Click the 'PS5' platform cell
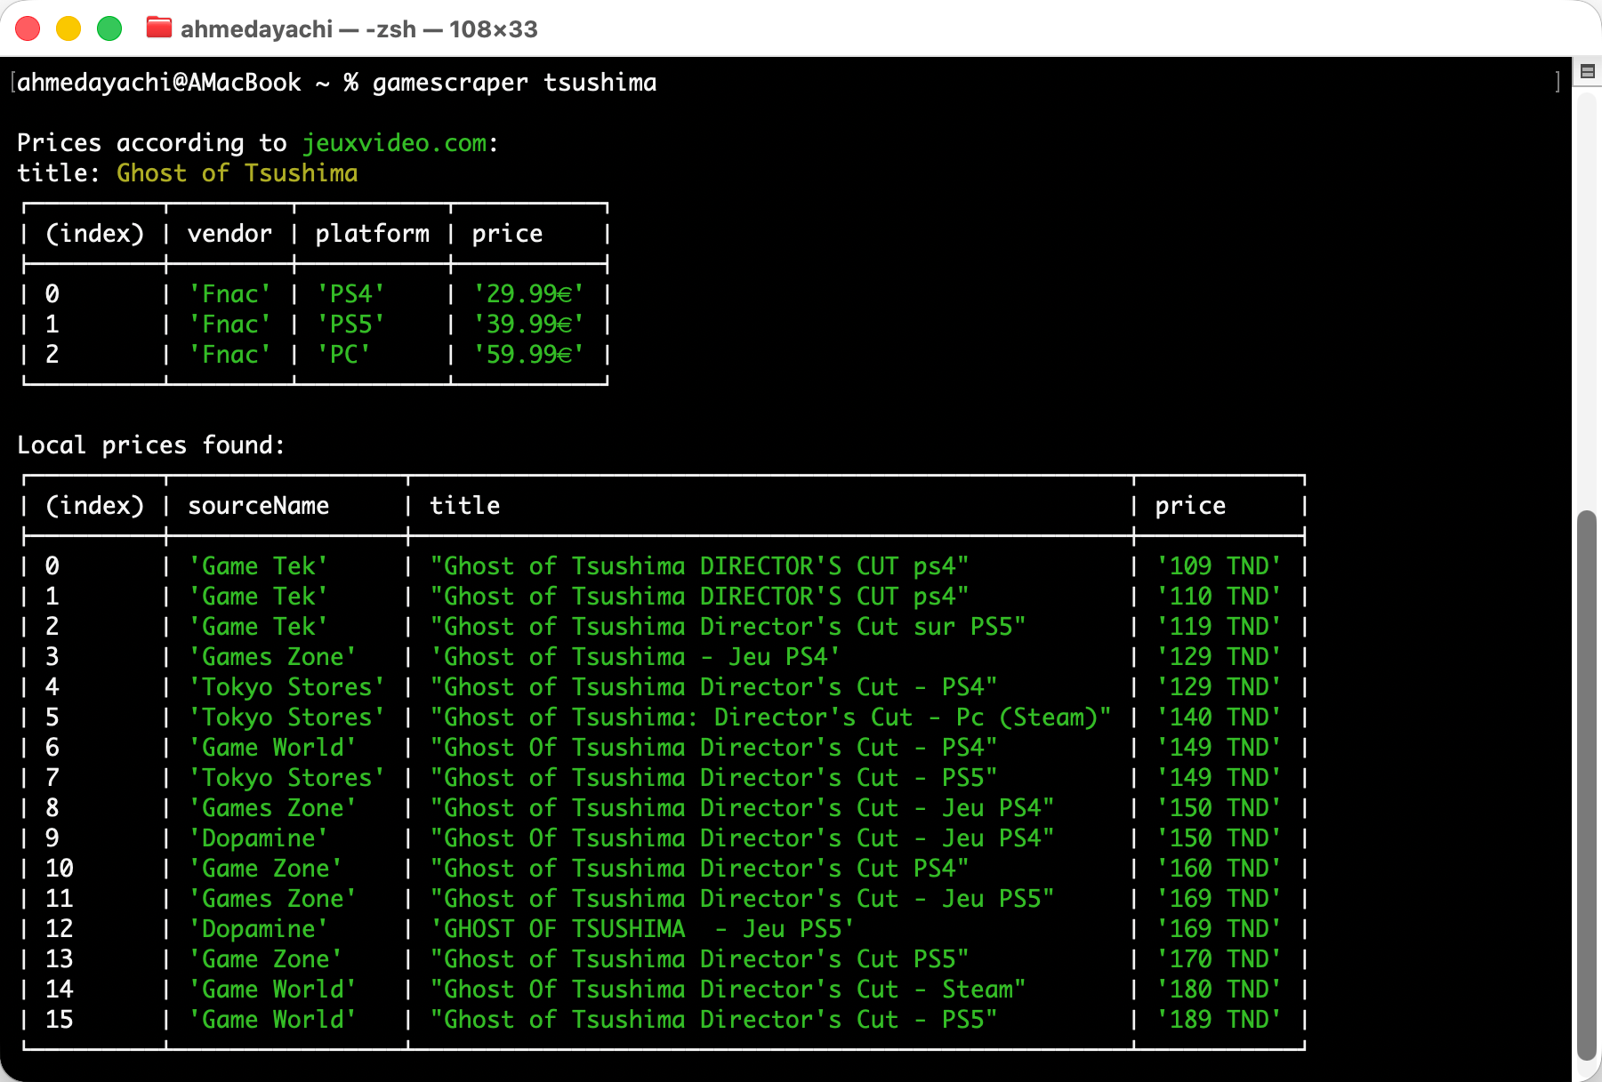The image size is (1602, 1082). [350, 325]
